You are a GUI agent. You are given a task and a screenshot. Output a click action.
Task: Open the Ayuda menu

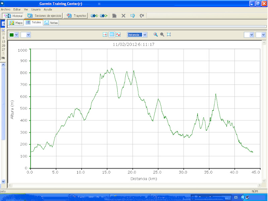tap(48, 9)
